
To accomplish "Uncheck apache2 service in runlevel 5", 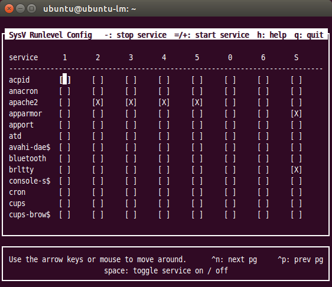I will (x=197, y=102).
